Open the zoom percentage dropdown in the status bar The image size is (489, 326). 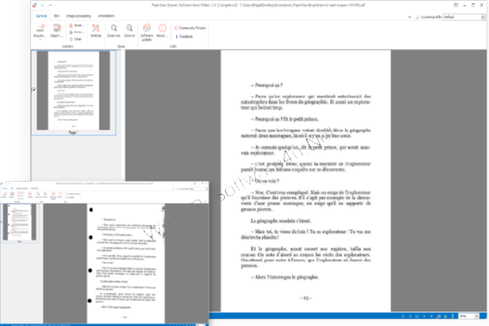pos(469,316)
